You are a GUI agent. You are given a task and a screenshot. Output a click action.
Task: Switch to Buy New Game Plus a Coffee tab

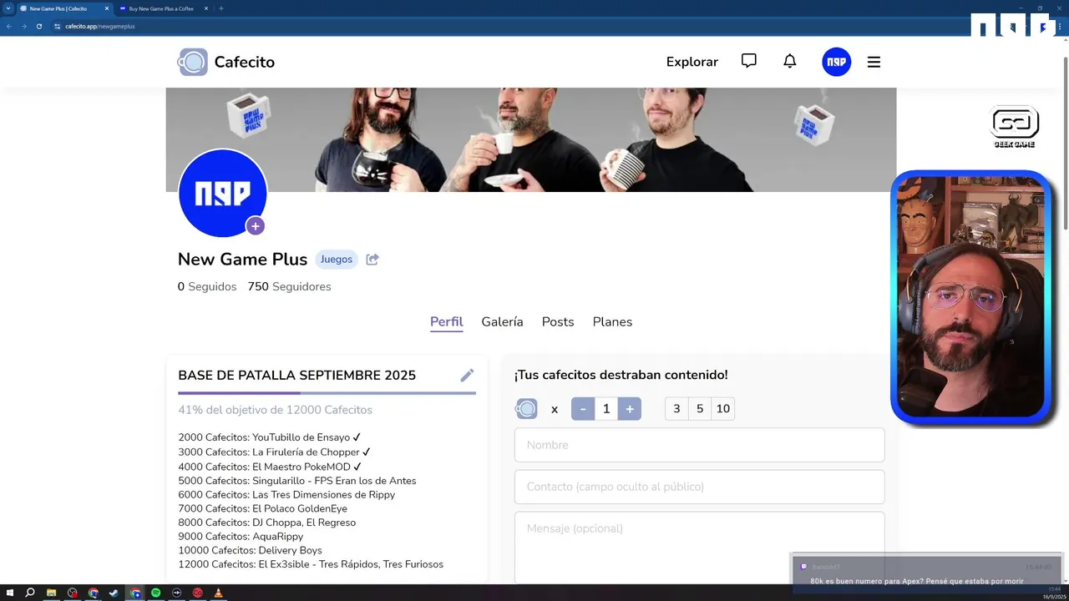163,8
